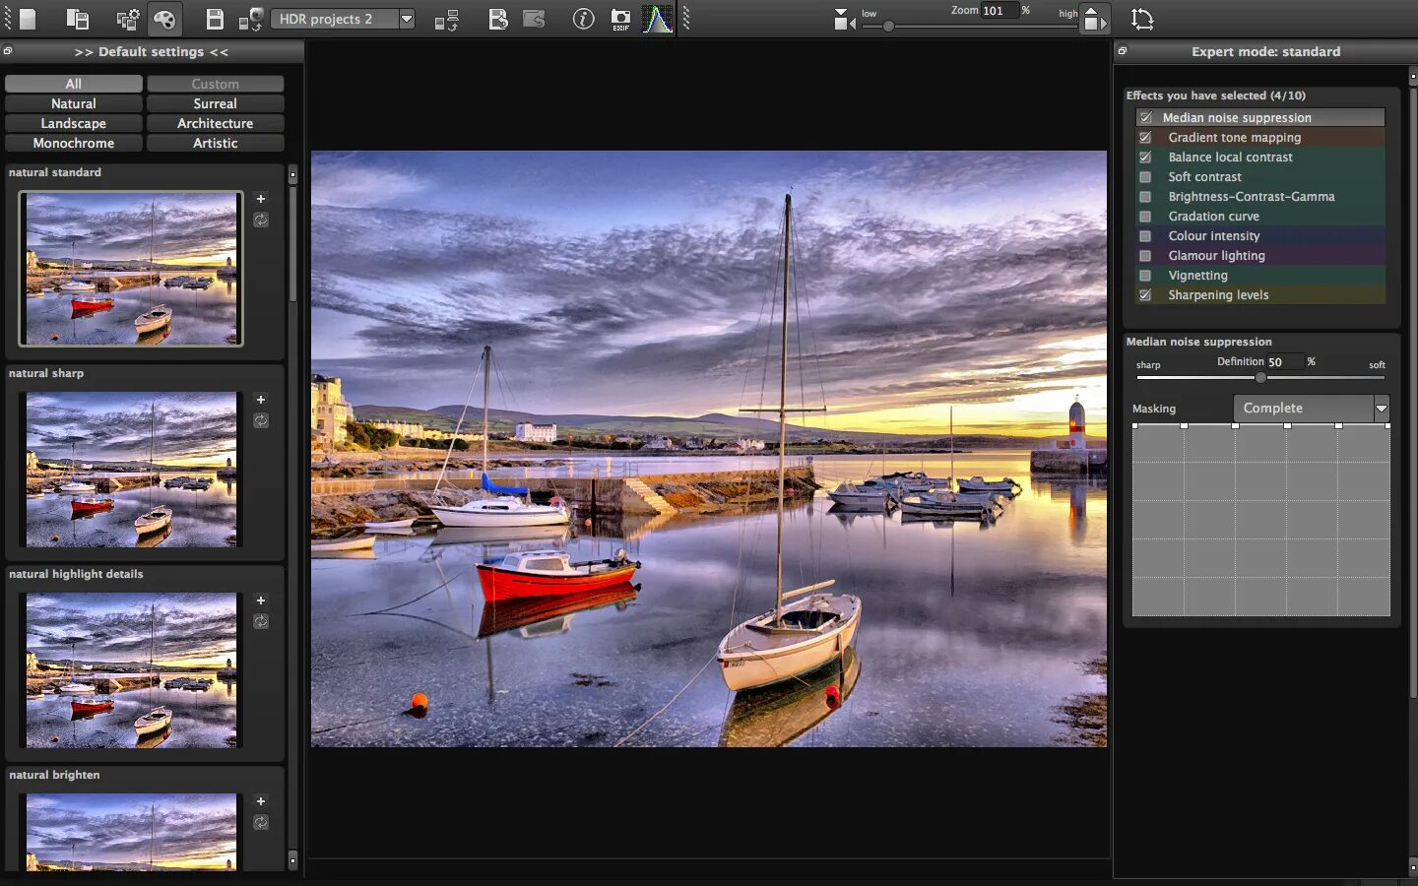Image resolution: width=1418 pixels, height=886 pixels.
Task: Apply the natural sharp preset thumbnail
Action: point(131,470)
